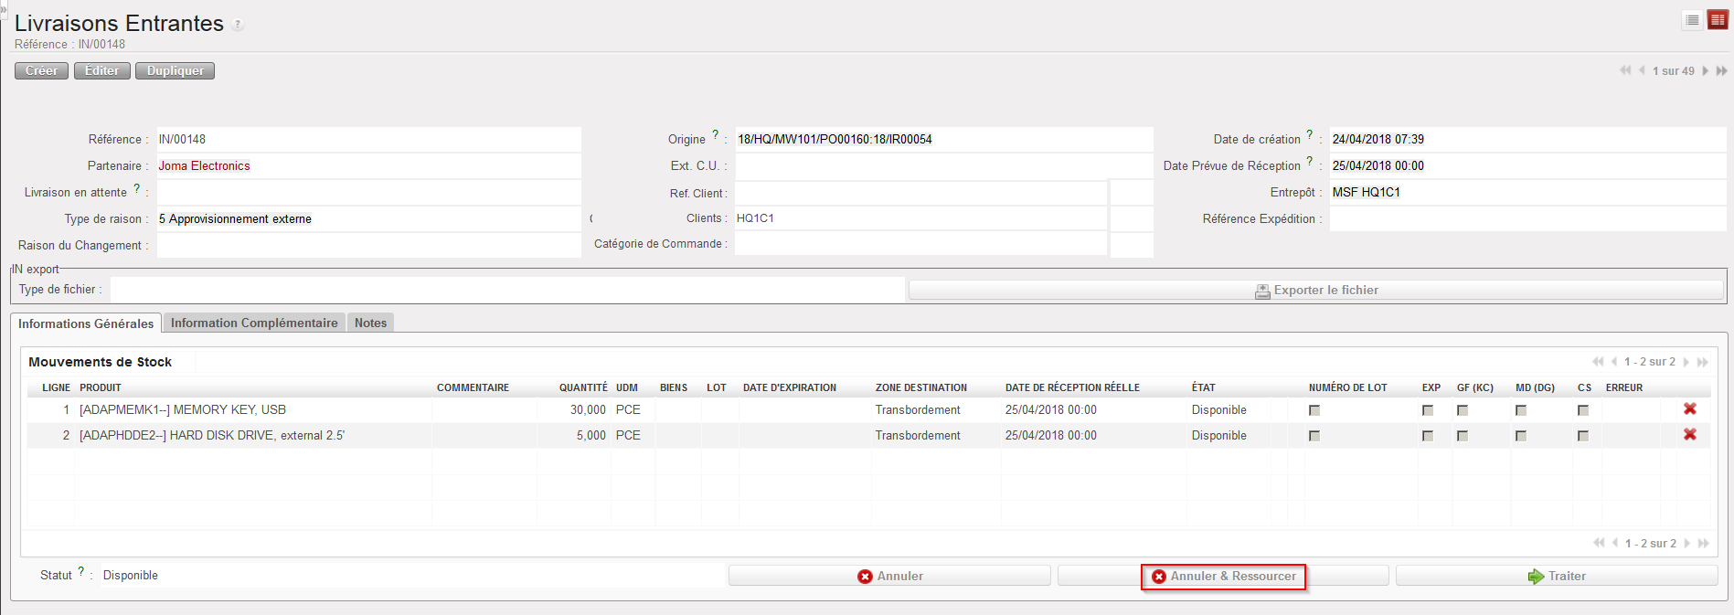The image size is (1734, 615).
Task: Click help icon next to Origine
Action: (x=715, y=134)
